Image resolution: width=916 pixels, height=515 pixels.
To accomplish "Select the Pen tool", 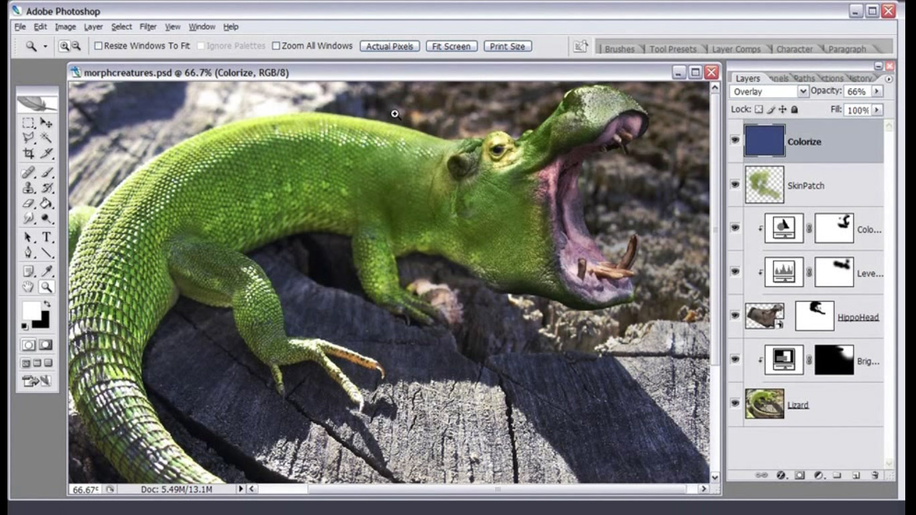I will pyautogui.click(x=28, y=253).
